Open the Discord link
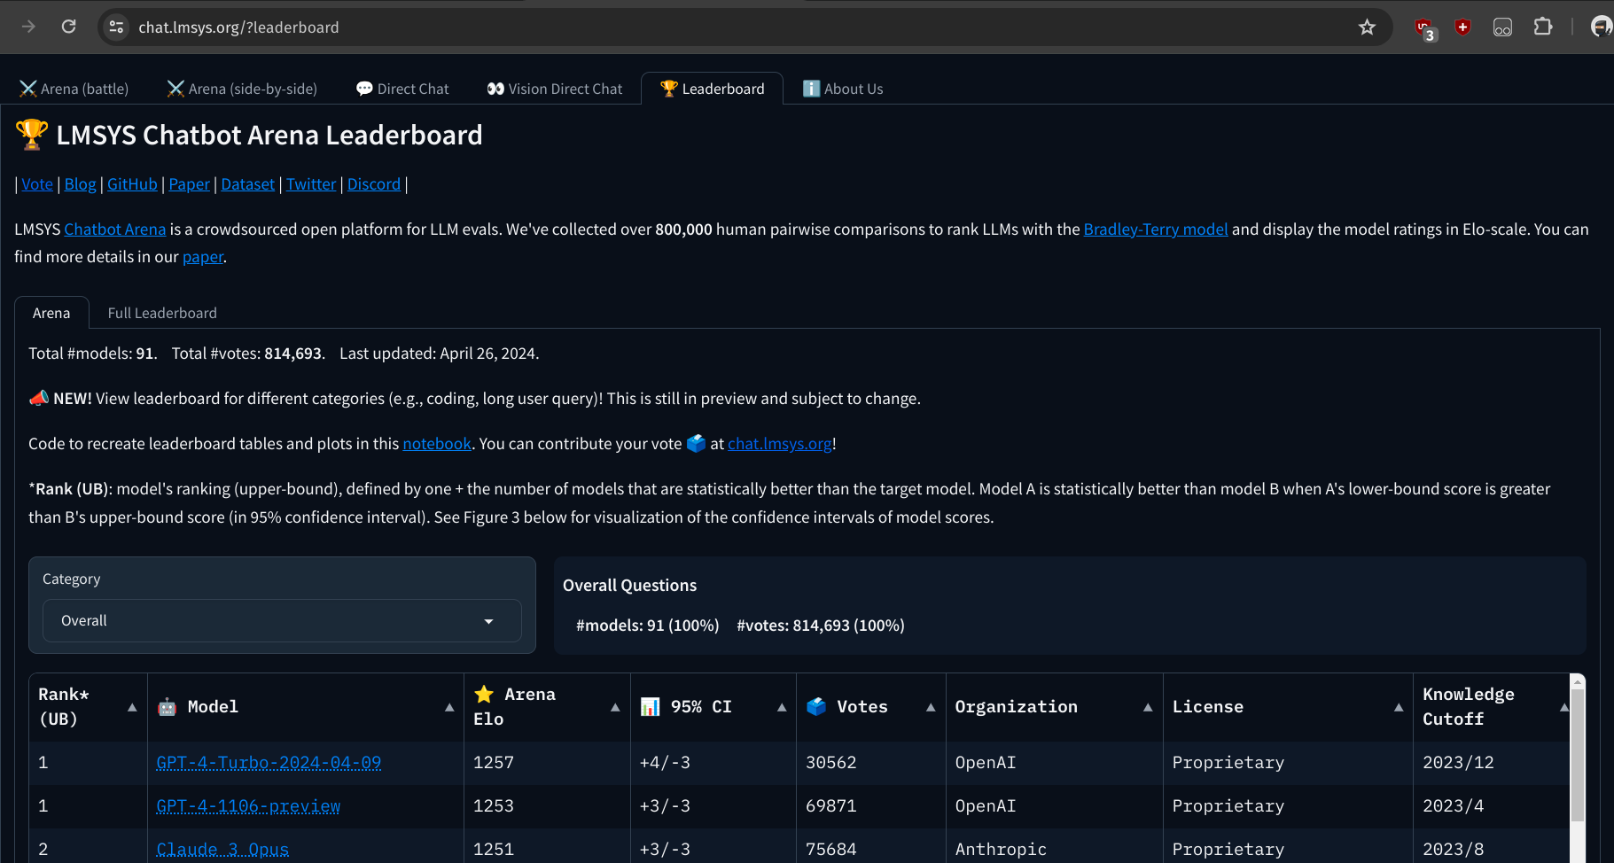The height and width of the screenshot is (863, 1614). click(374, 184)
